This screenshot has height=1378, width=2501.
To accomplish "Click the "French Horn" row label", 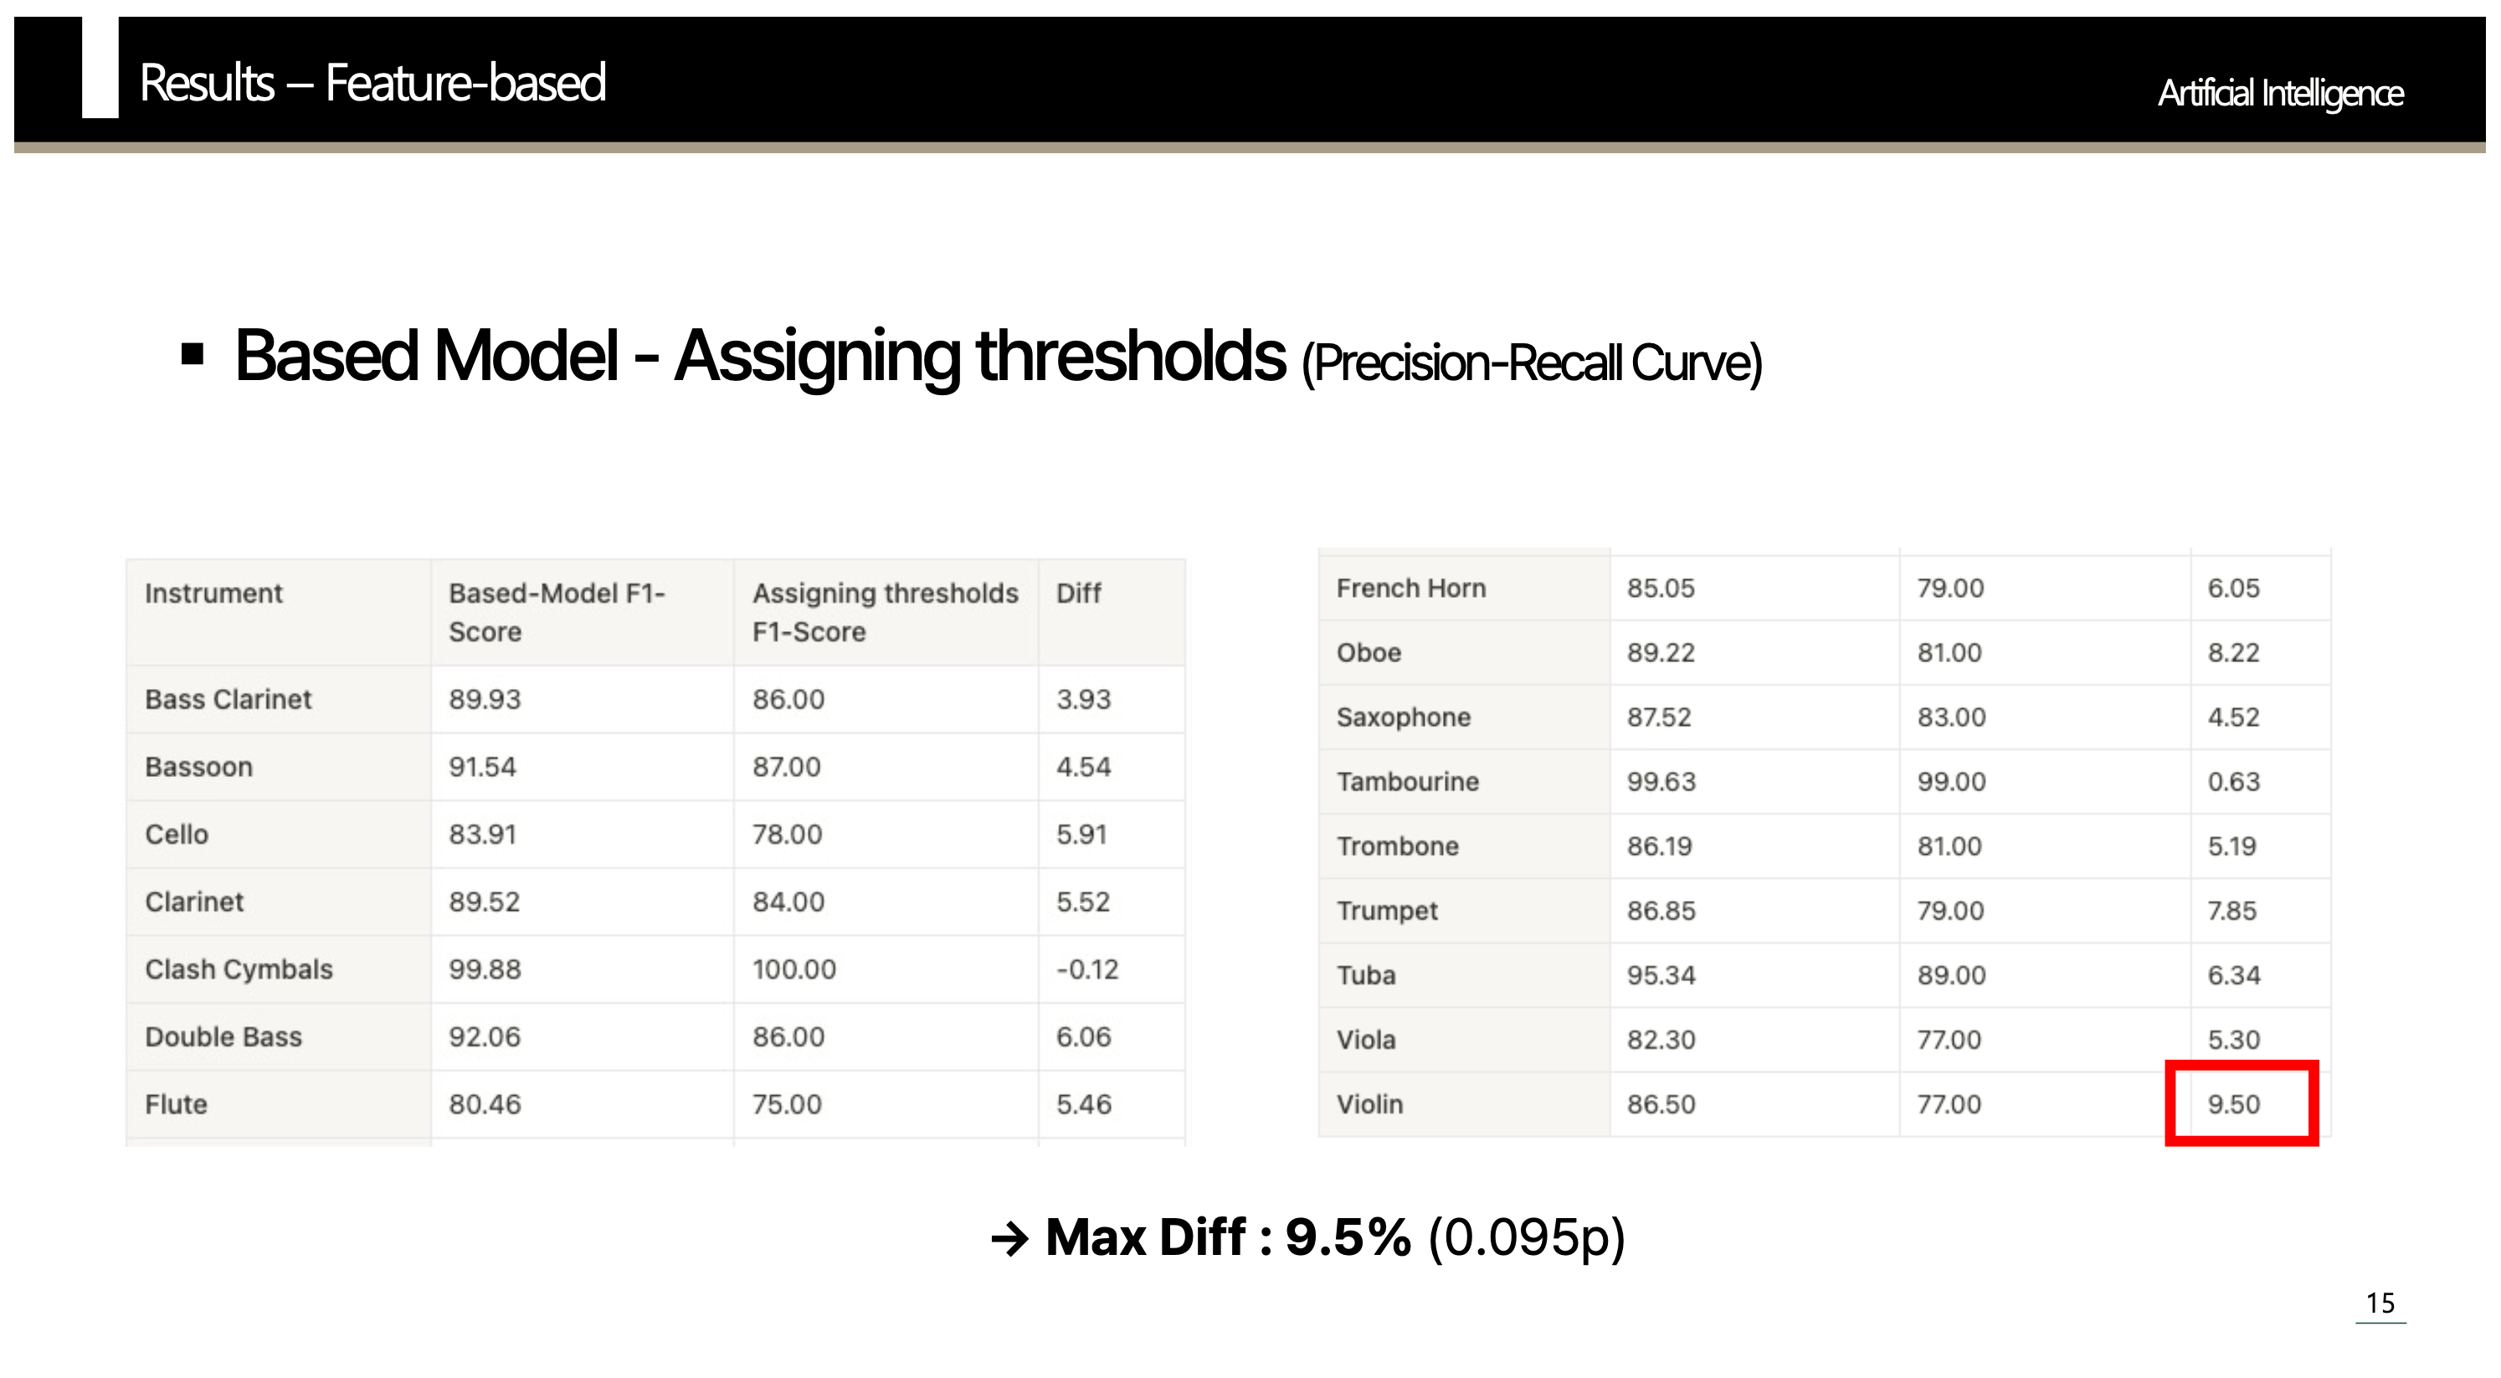I will click(x=1410, y=589).
